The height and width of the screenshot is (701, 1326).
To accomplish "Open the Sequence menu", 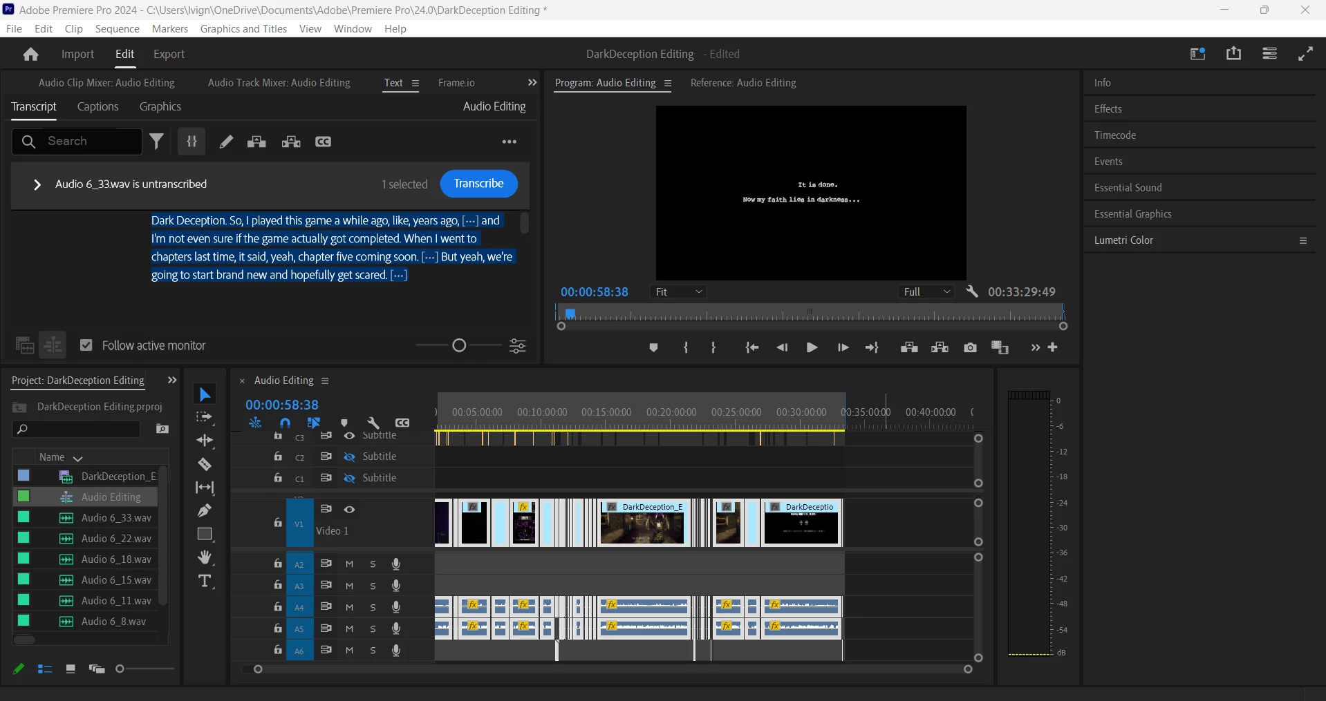I will coord(117,29).
